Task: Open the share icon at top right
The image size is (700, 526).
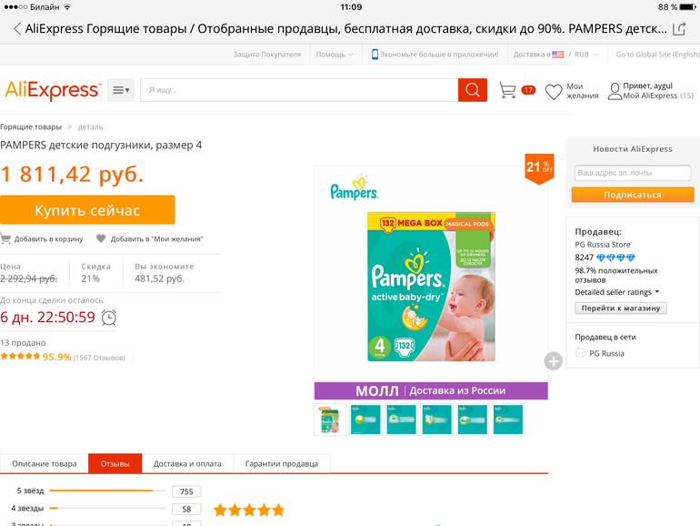Action: [679, 29]
